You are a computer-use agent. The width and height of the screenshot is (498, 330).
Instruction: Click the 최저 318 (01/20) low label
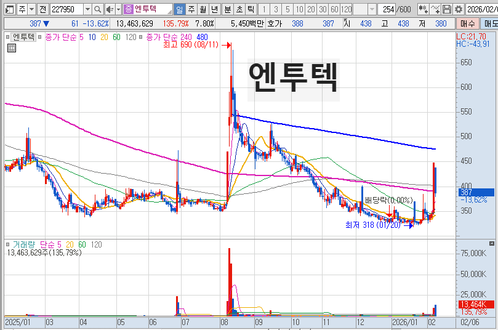click(373, 225)
